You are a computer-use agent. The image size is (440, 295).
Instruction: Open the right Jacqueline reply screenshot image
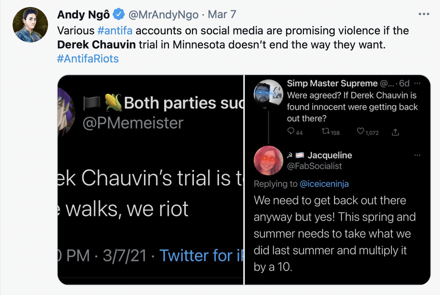tap(338, 180)
